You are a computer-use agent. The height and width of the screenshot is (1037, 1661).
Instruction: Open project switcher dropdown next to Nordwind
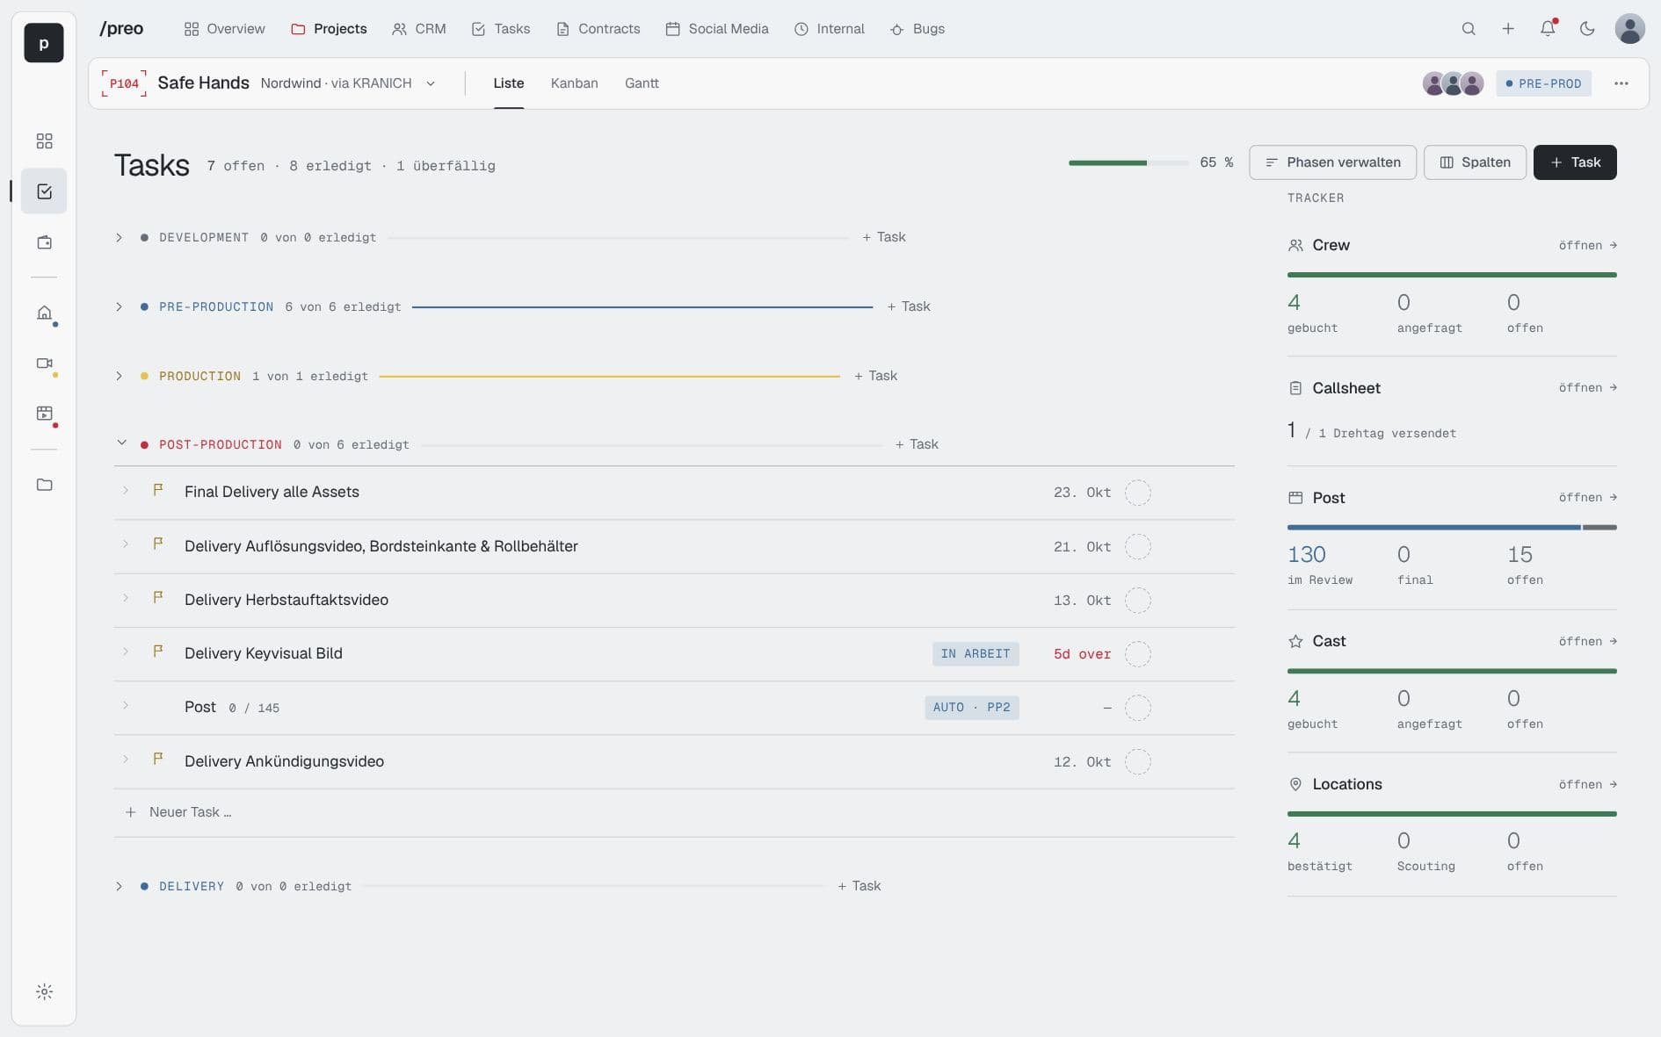tap(431, 84)
